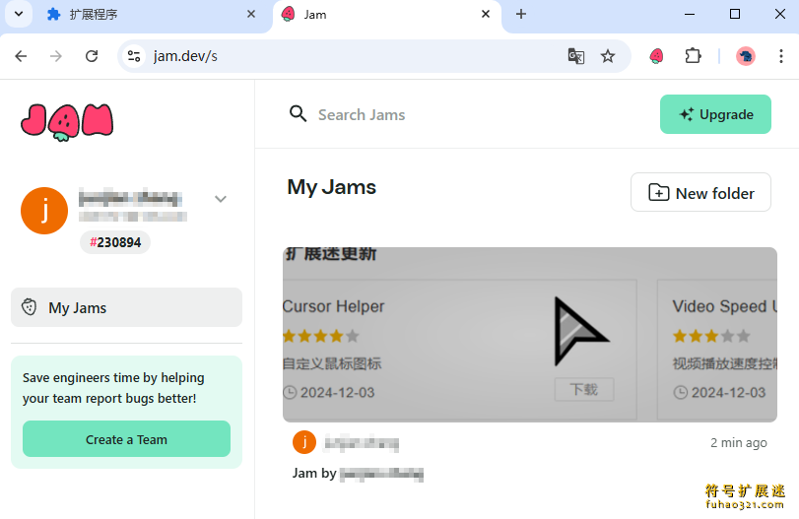Open the translate page icon
799x519 pixels.
[x=575, y=56]
